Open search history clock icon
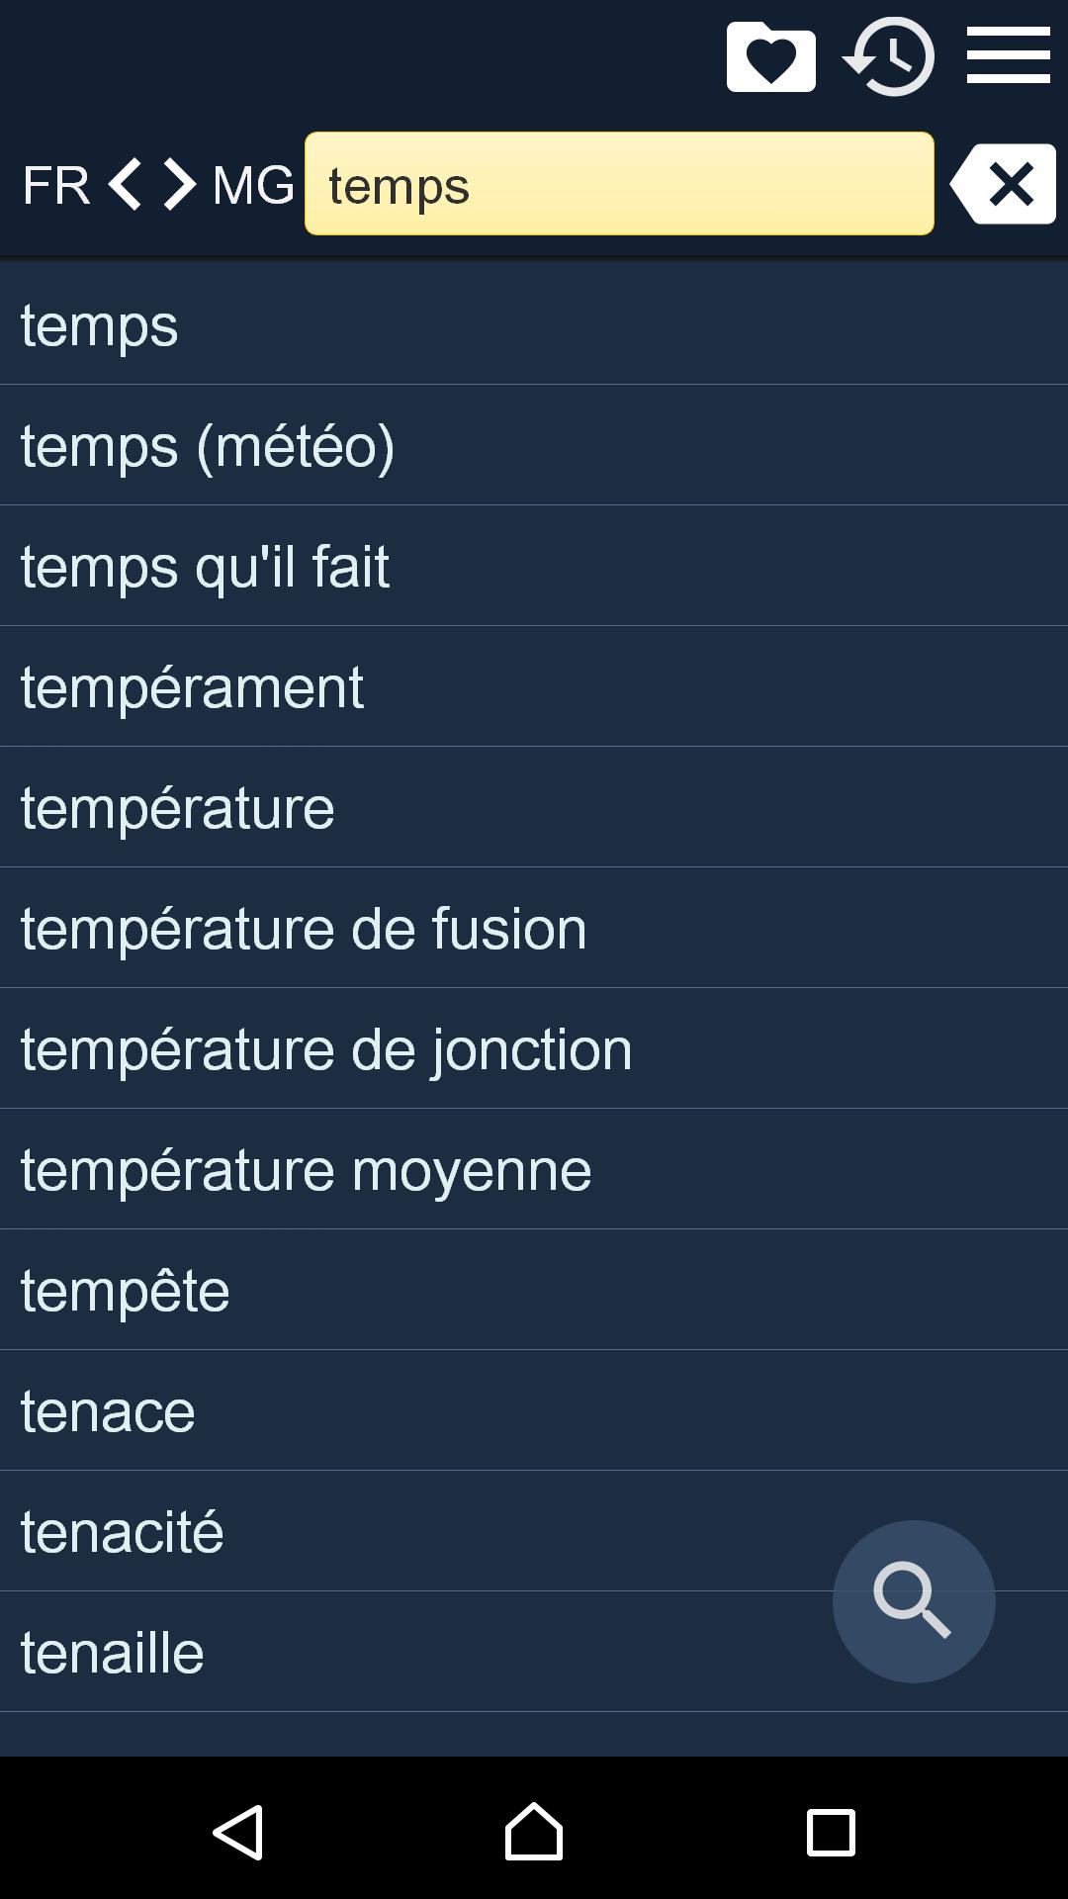Image resolution: width=1068 pixels, height=1899 pixels. click(889, 56)
